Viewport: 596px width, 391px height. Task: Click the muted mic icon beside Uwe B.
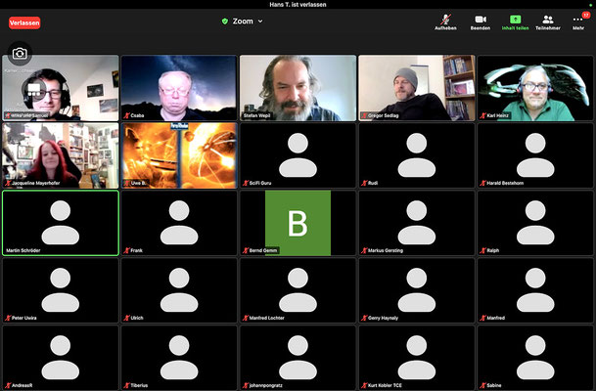click(126, 183)
